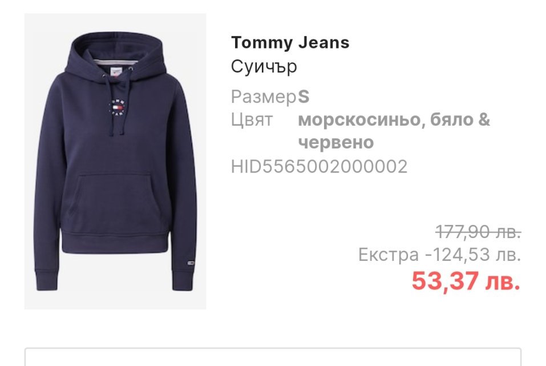Click the small flag tag on sleeve cuff
The width and height of the screenshot is (546, 366).
pos(191,263)
